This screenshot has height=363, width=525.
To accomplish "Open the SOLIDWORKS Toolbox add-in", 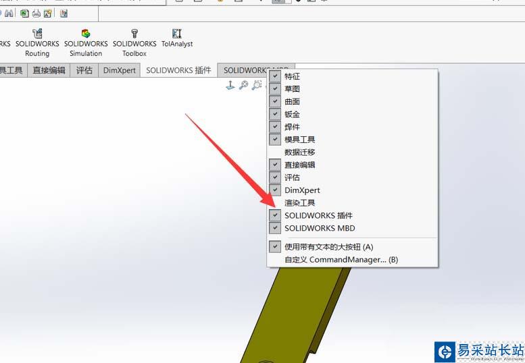I will point(134,43).
